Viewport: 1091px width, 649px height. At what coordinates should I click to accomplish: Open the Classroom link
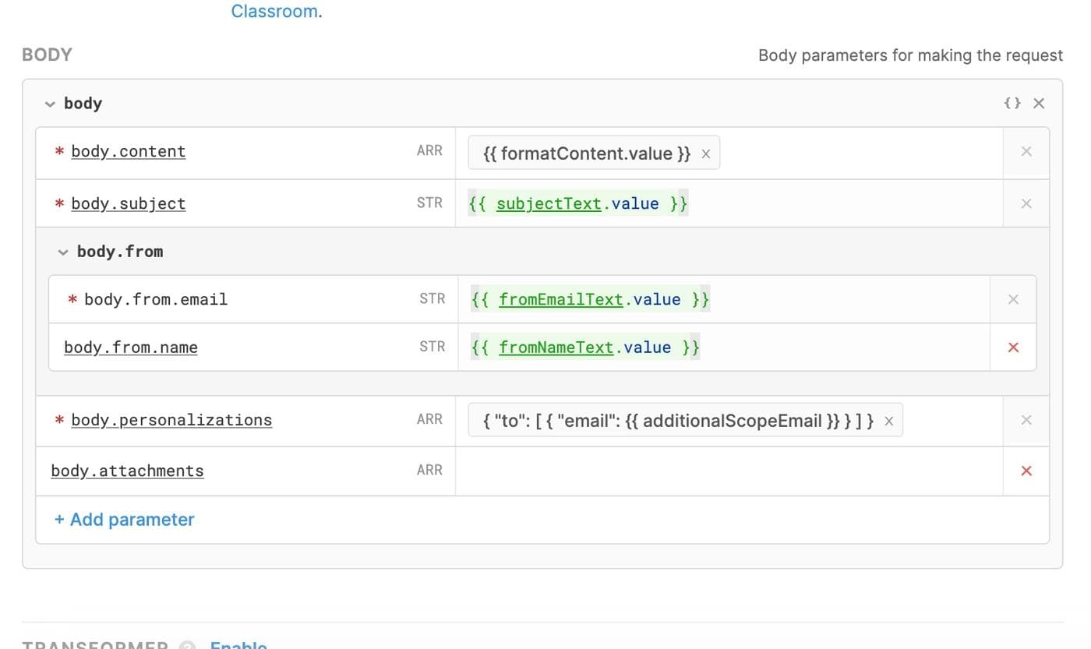(274, 12)
